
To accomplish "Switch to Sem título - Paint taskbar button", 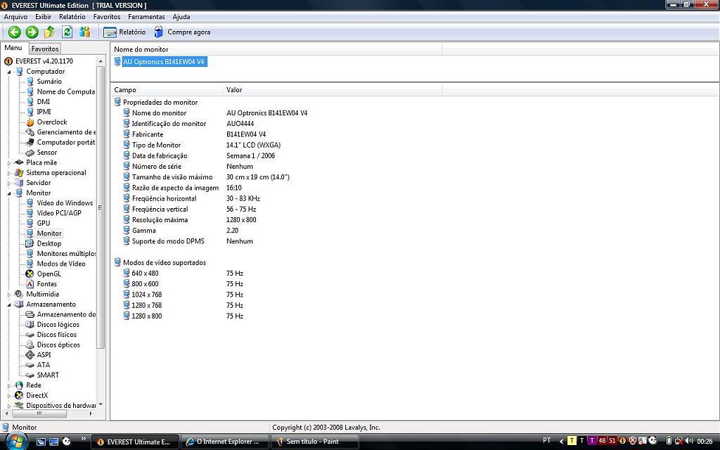I will (315, 442).
